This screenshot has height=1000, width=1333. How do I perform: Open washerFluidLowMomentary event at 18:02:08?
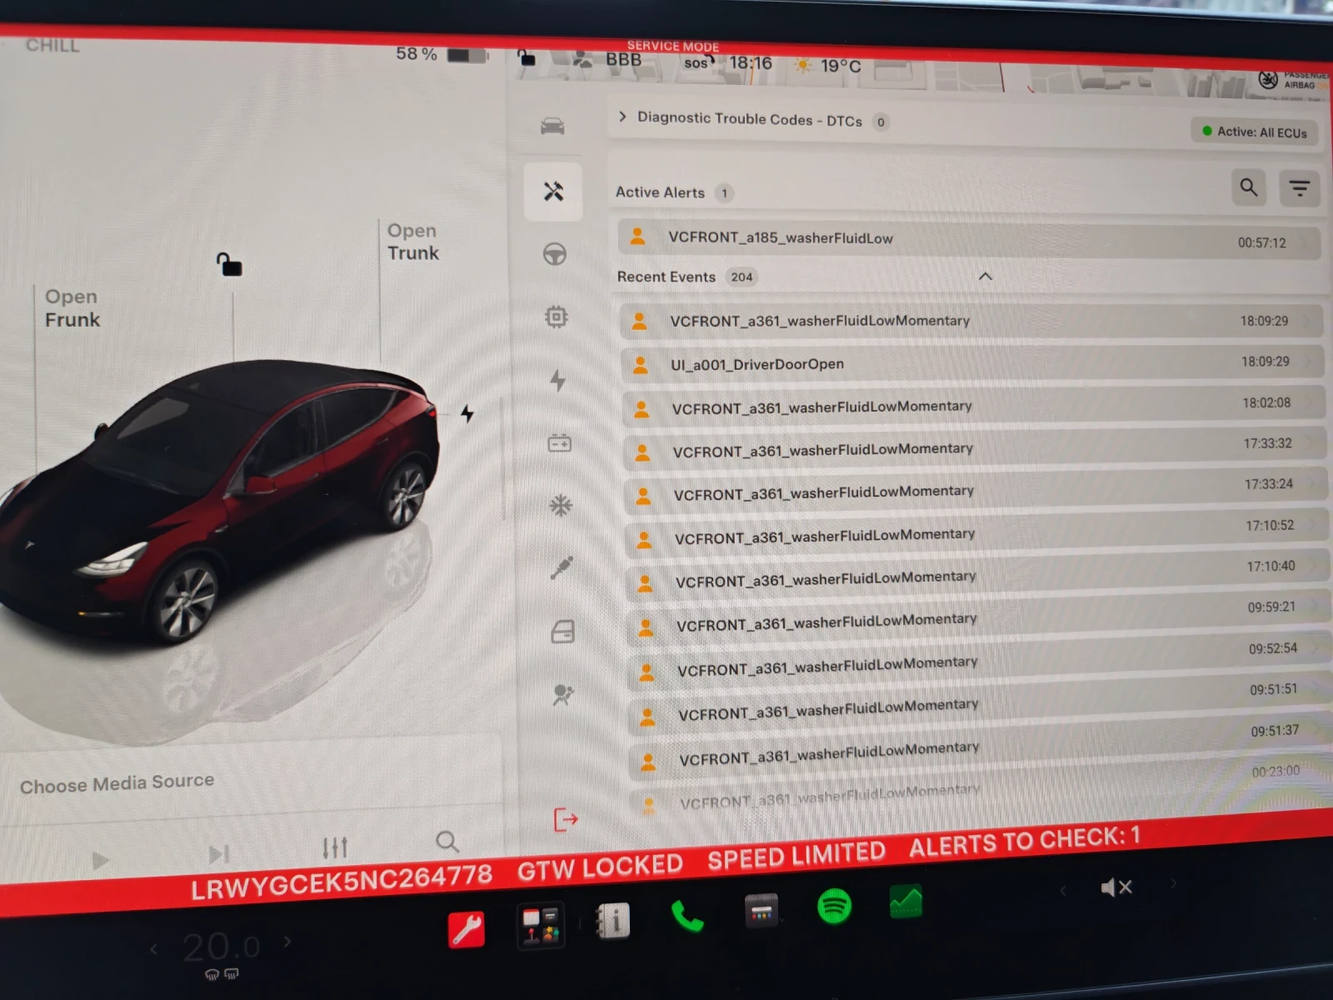click(x=973, y=406)
